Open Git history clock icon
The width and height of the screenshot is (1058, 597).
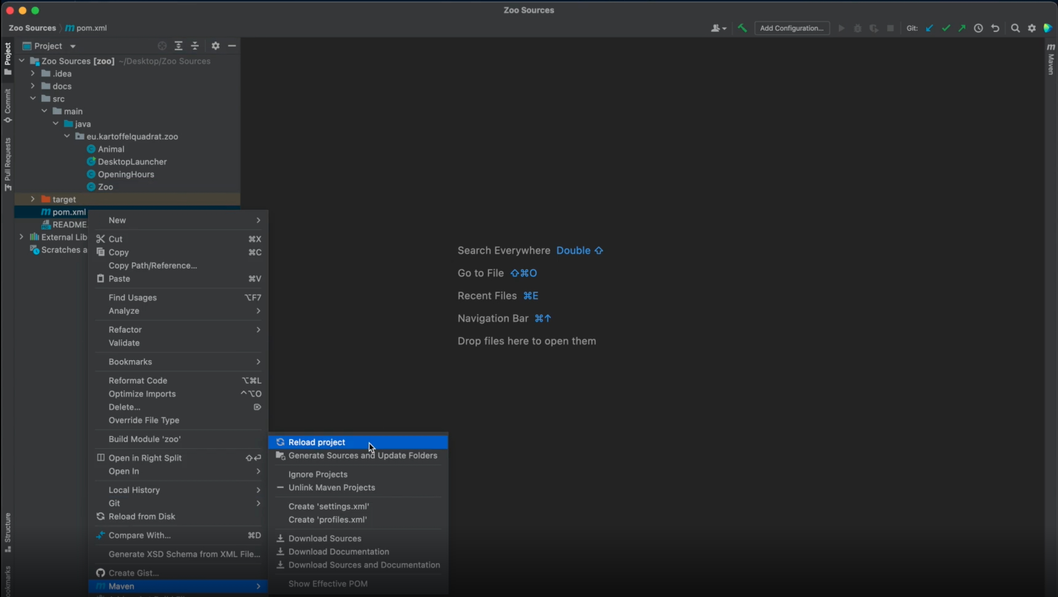(978, 28)
